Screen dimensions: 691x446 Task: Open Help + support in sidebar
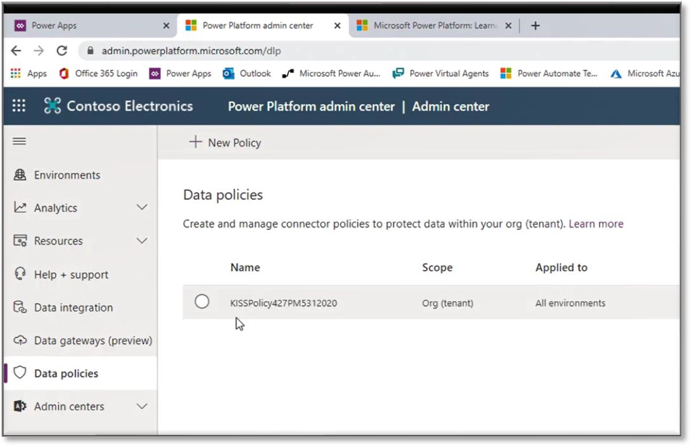click(x=80, y=274)
